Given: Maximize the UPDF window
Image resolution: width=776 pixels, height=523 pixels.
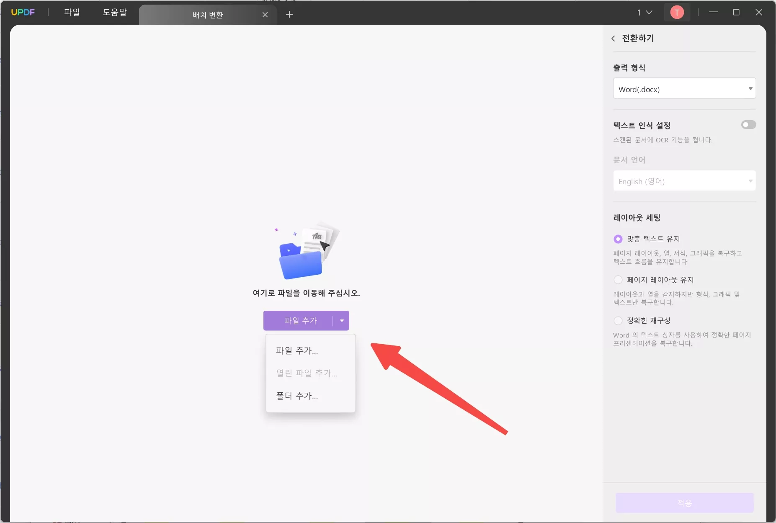Looking at the screenshot, I should [736, 12].
